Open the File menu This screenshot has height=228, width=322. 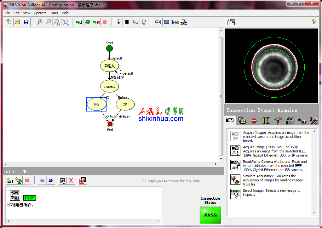(7, 13)
